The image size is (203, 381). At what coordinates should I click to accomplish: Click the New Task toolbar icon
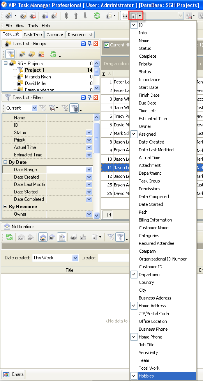(9, 16)
